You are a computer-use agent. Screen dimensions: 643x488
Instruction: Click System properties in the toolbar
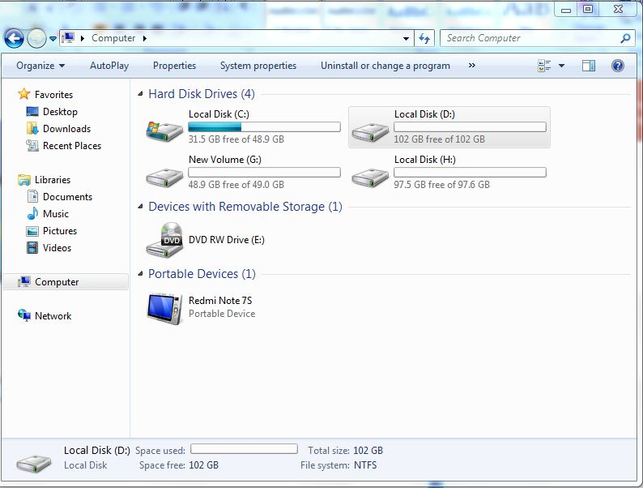(258, 66)
